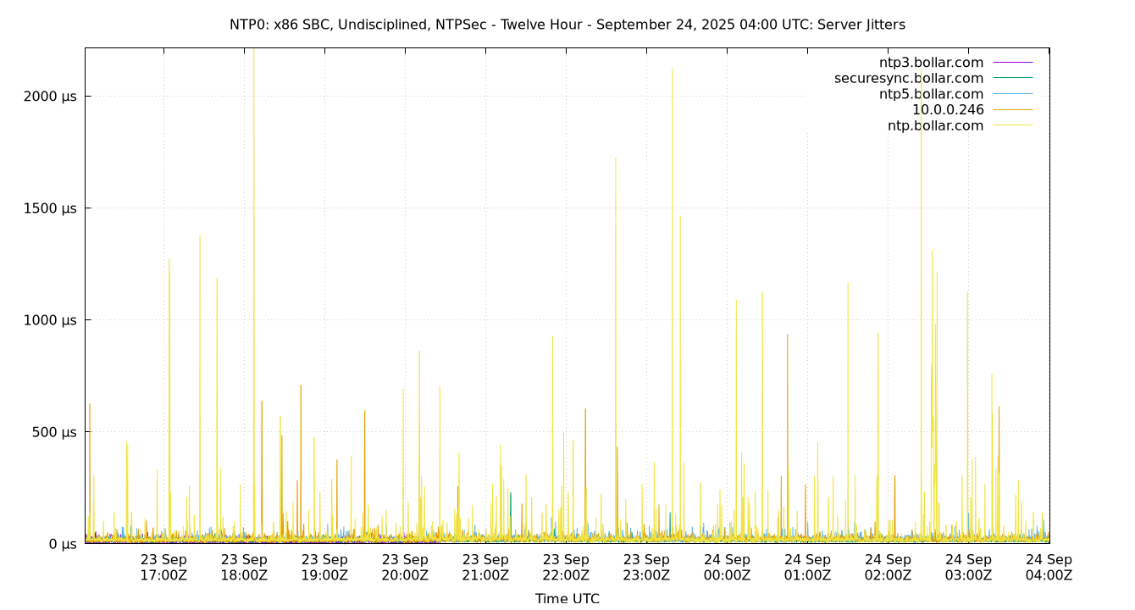The height and width of the screenshot is (610, 1135).
Task: Click the ntp5.bollar.com legend label
Action: tap(931, 94)
